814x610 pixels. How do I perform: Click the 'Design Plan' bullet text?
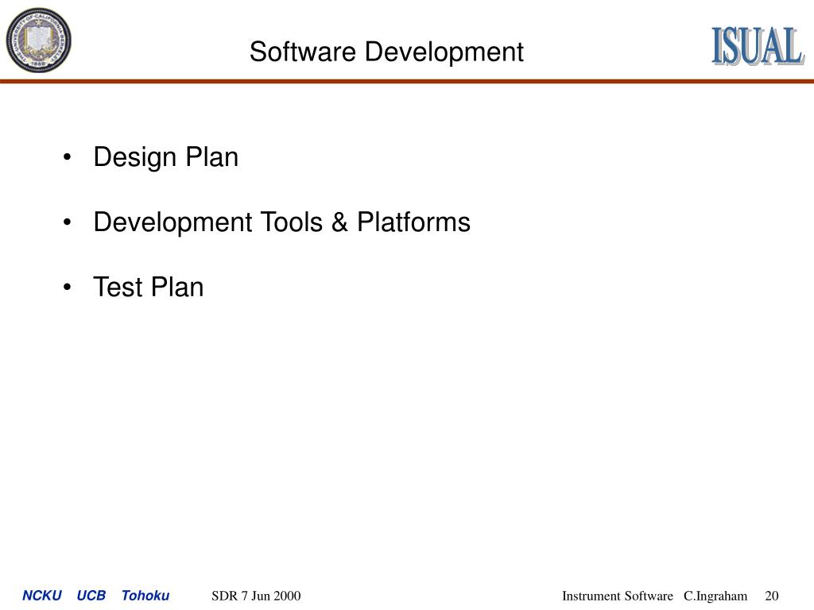coord(165,156)
